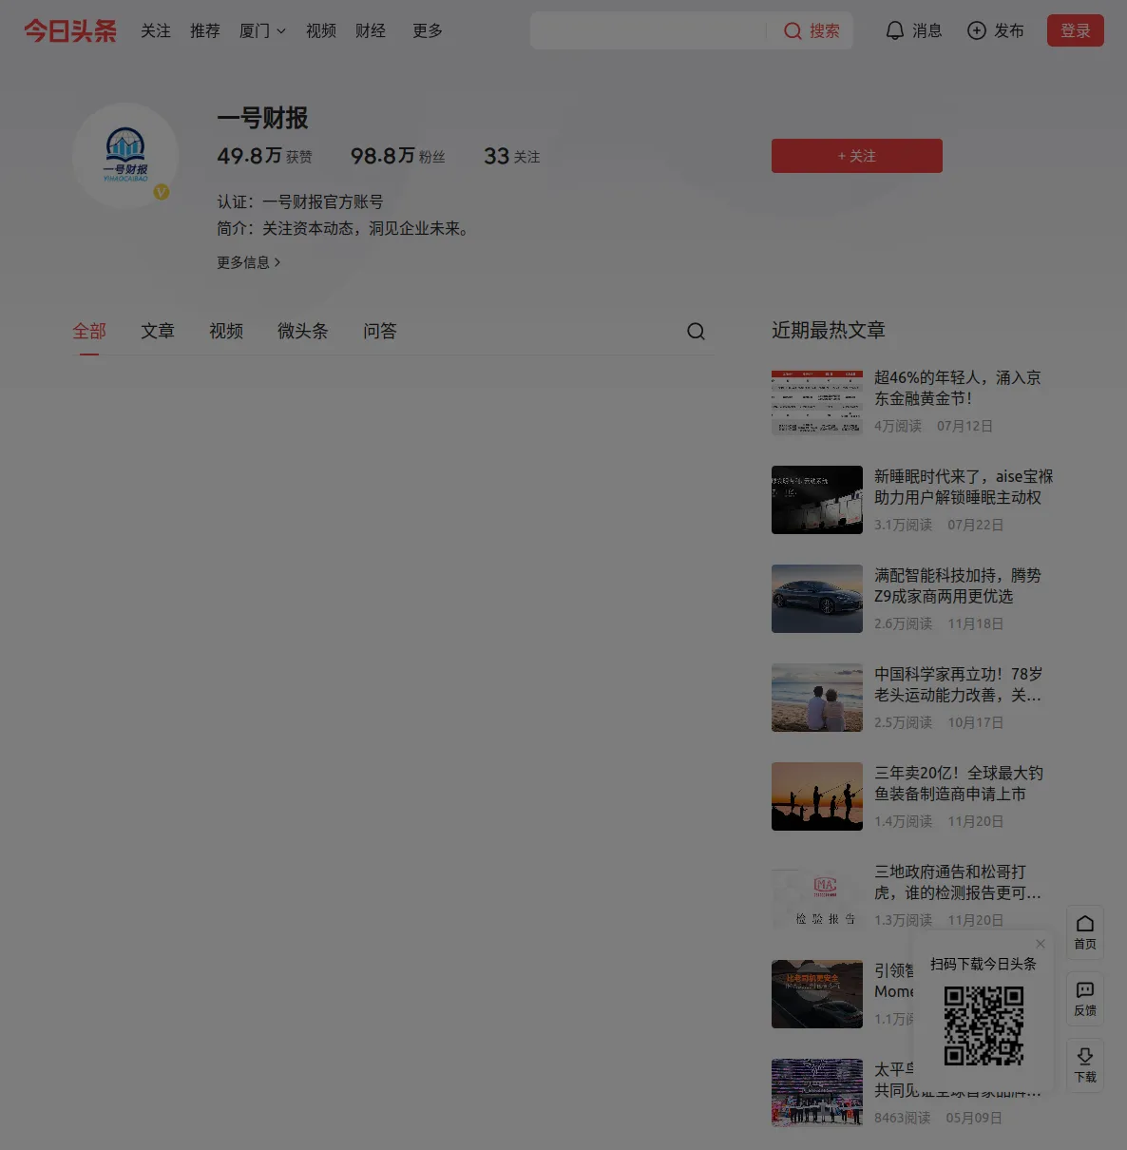Click the 登录 login button
Screen dimensions: 1127x1150
click(1076, 30)
